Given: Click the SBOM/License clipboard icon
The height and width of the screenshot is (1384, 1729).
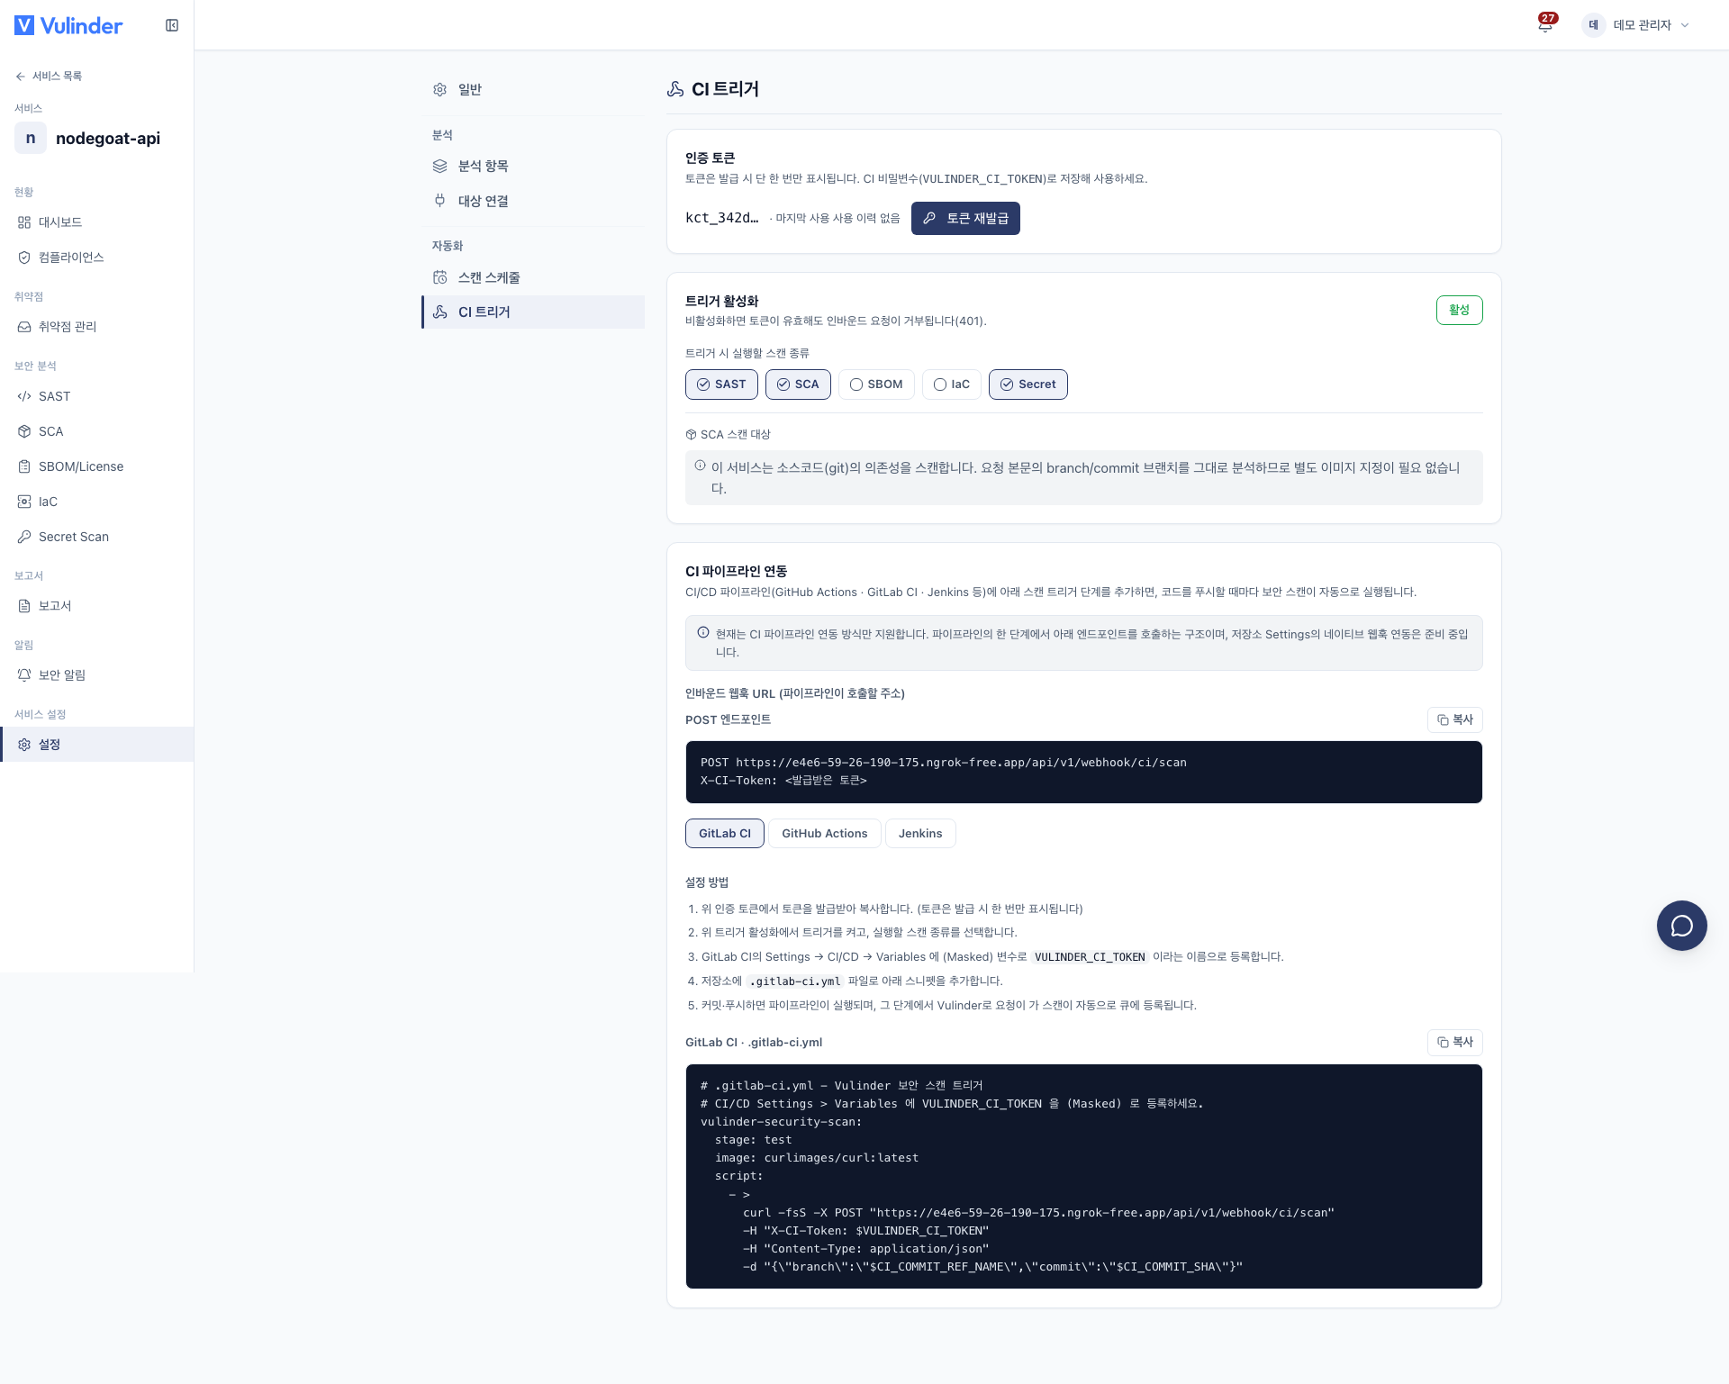Looking at the screenshot, I should (24, 466).
